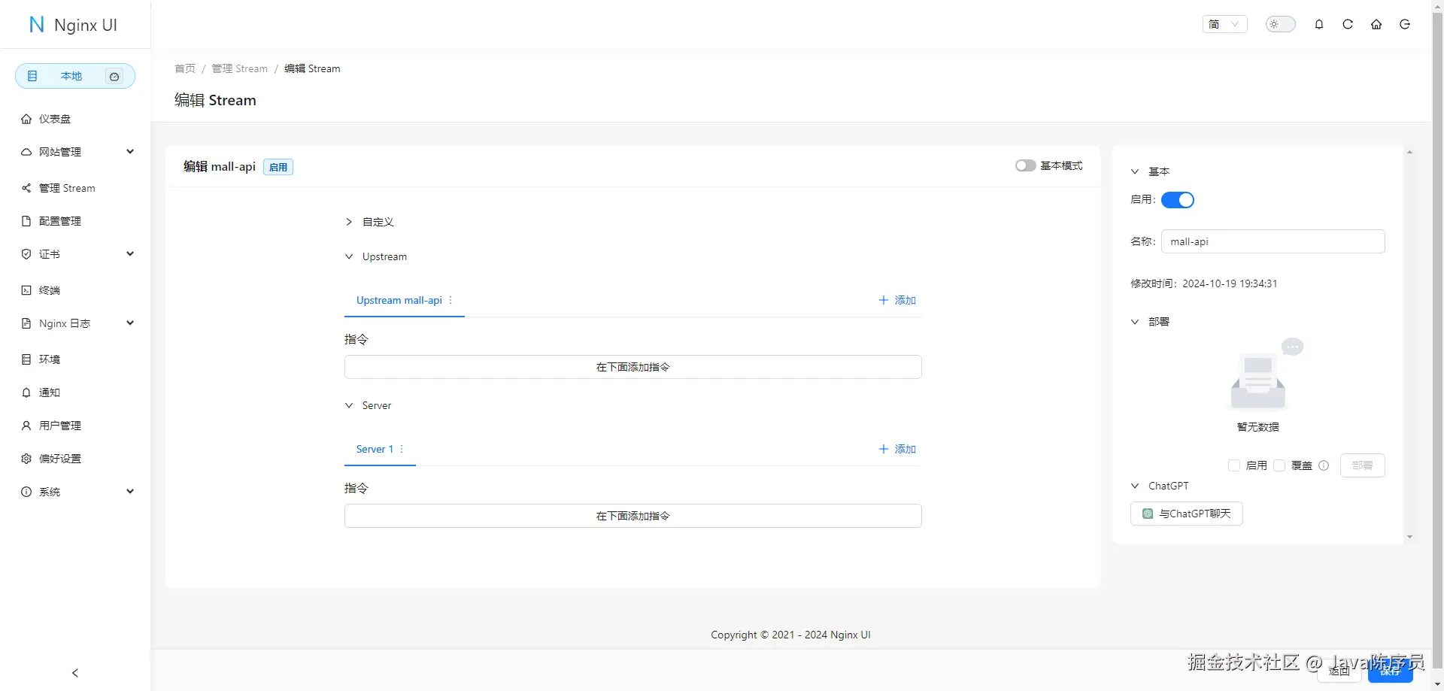This screenshot has height=691, width=1444.
Task: Click the environment switch icon beside 本地
Action: coord(114,76)
